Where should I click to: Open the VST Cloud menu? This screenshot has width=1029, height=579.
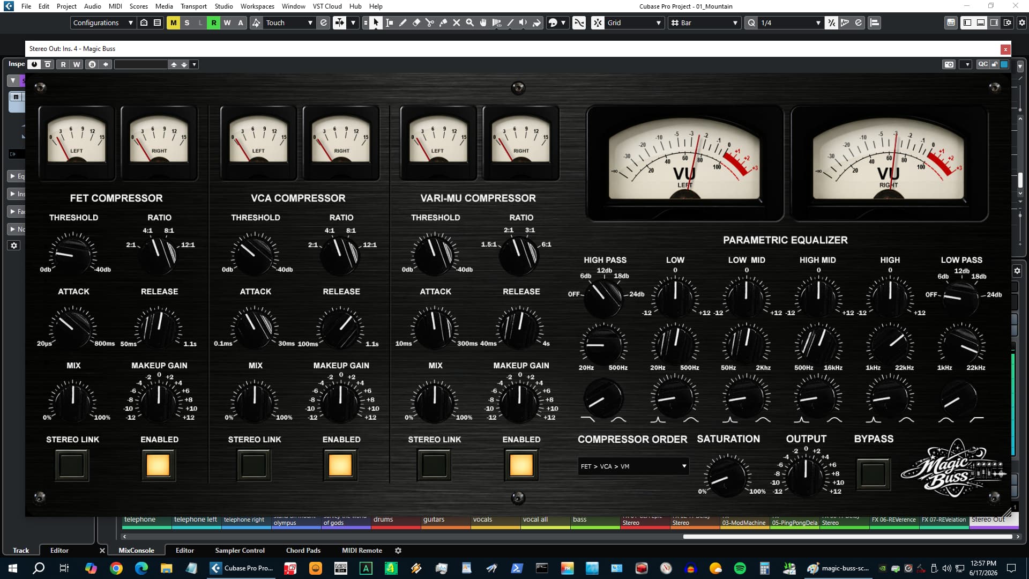click(327, 6)
